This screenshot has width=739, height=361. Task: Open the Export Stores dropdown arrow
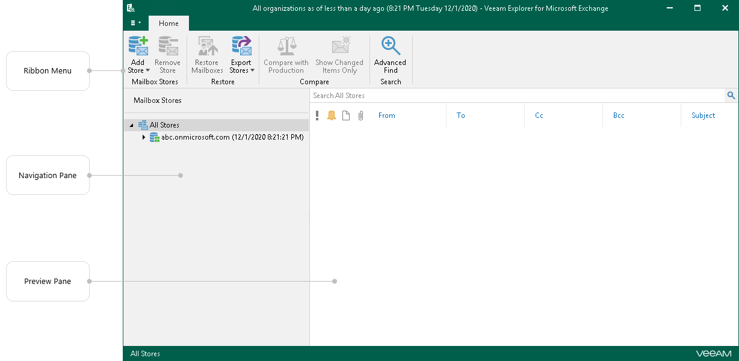coord(252,71)
